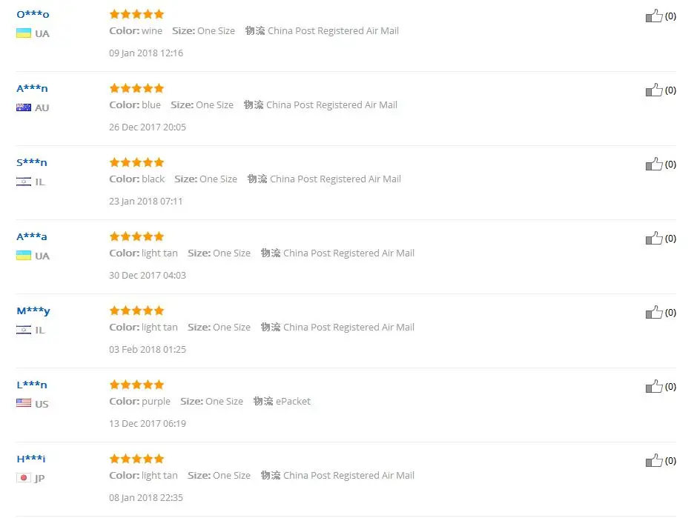Click the 03 Feb 2018 review date

click(148, 350)
